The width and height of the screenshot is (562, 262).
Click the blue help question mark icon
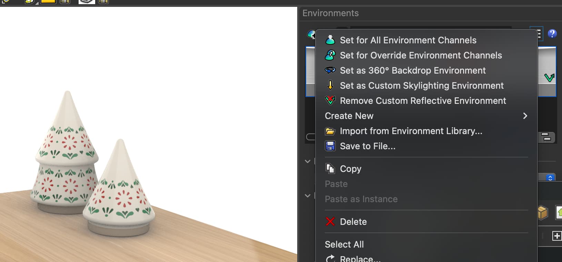coord(552,34)
